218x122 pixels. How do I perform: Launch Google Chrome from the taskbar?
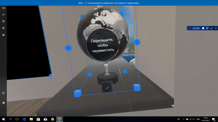point(52,119)
